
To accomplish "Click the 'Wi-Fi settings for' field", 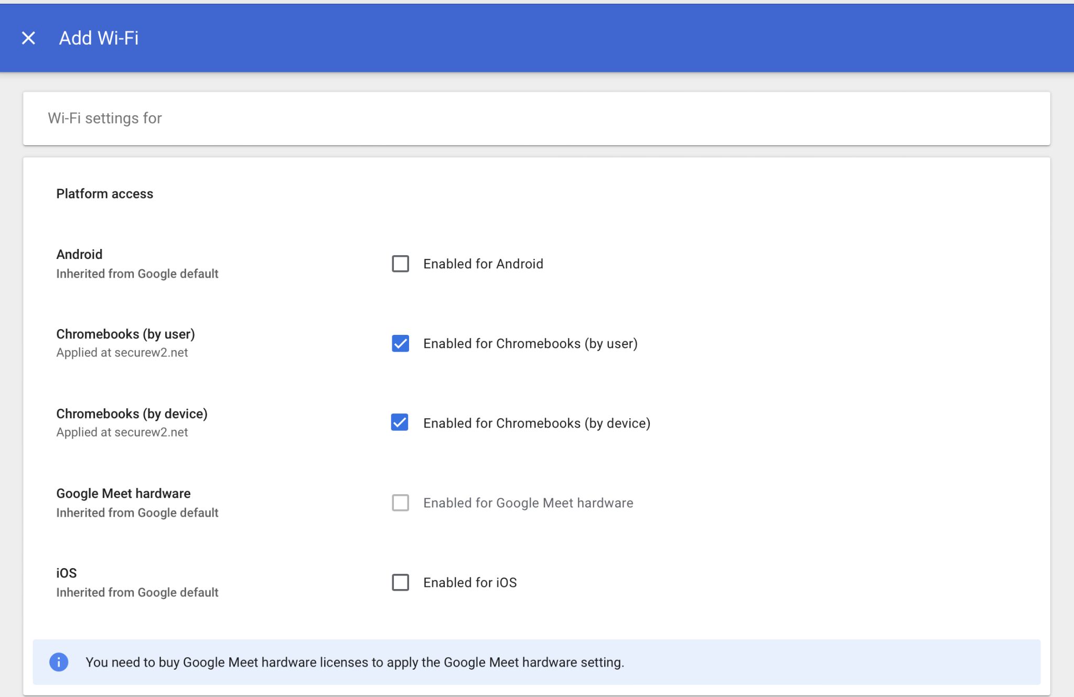I will 536,118.
